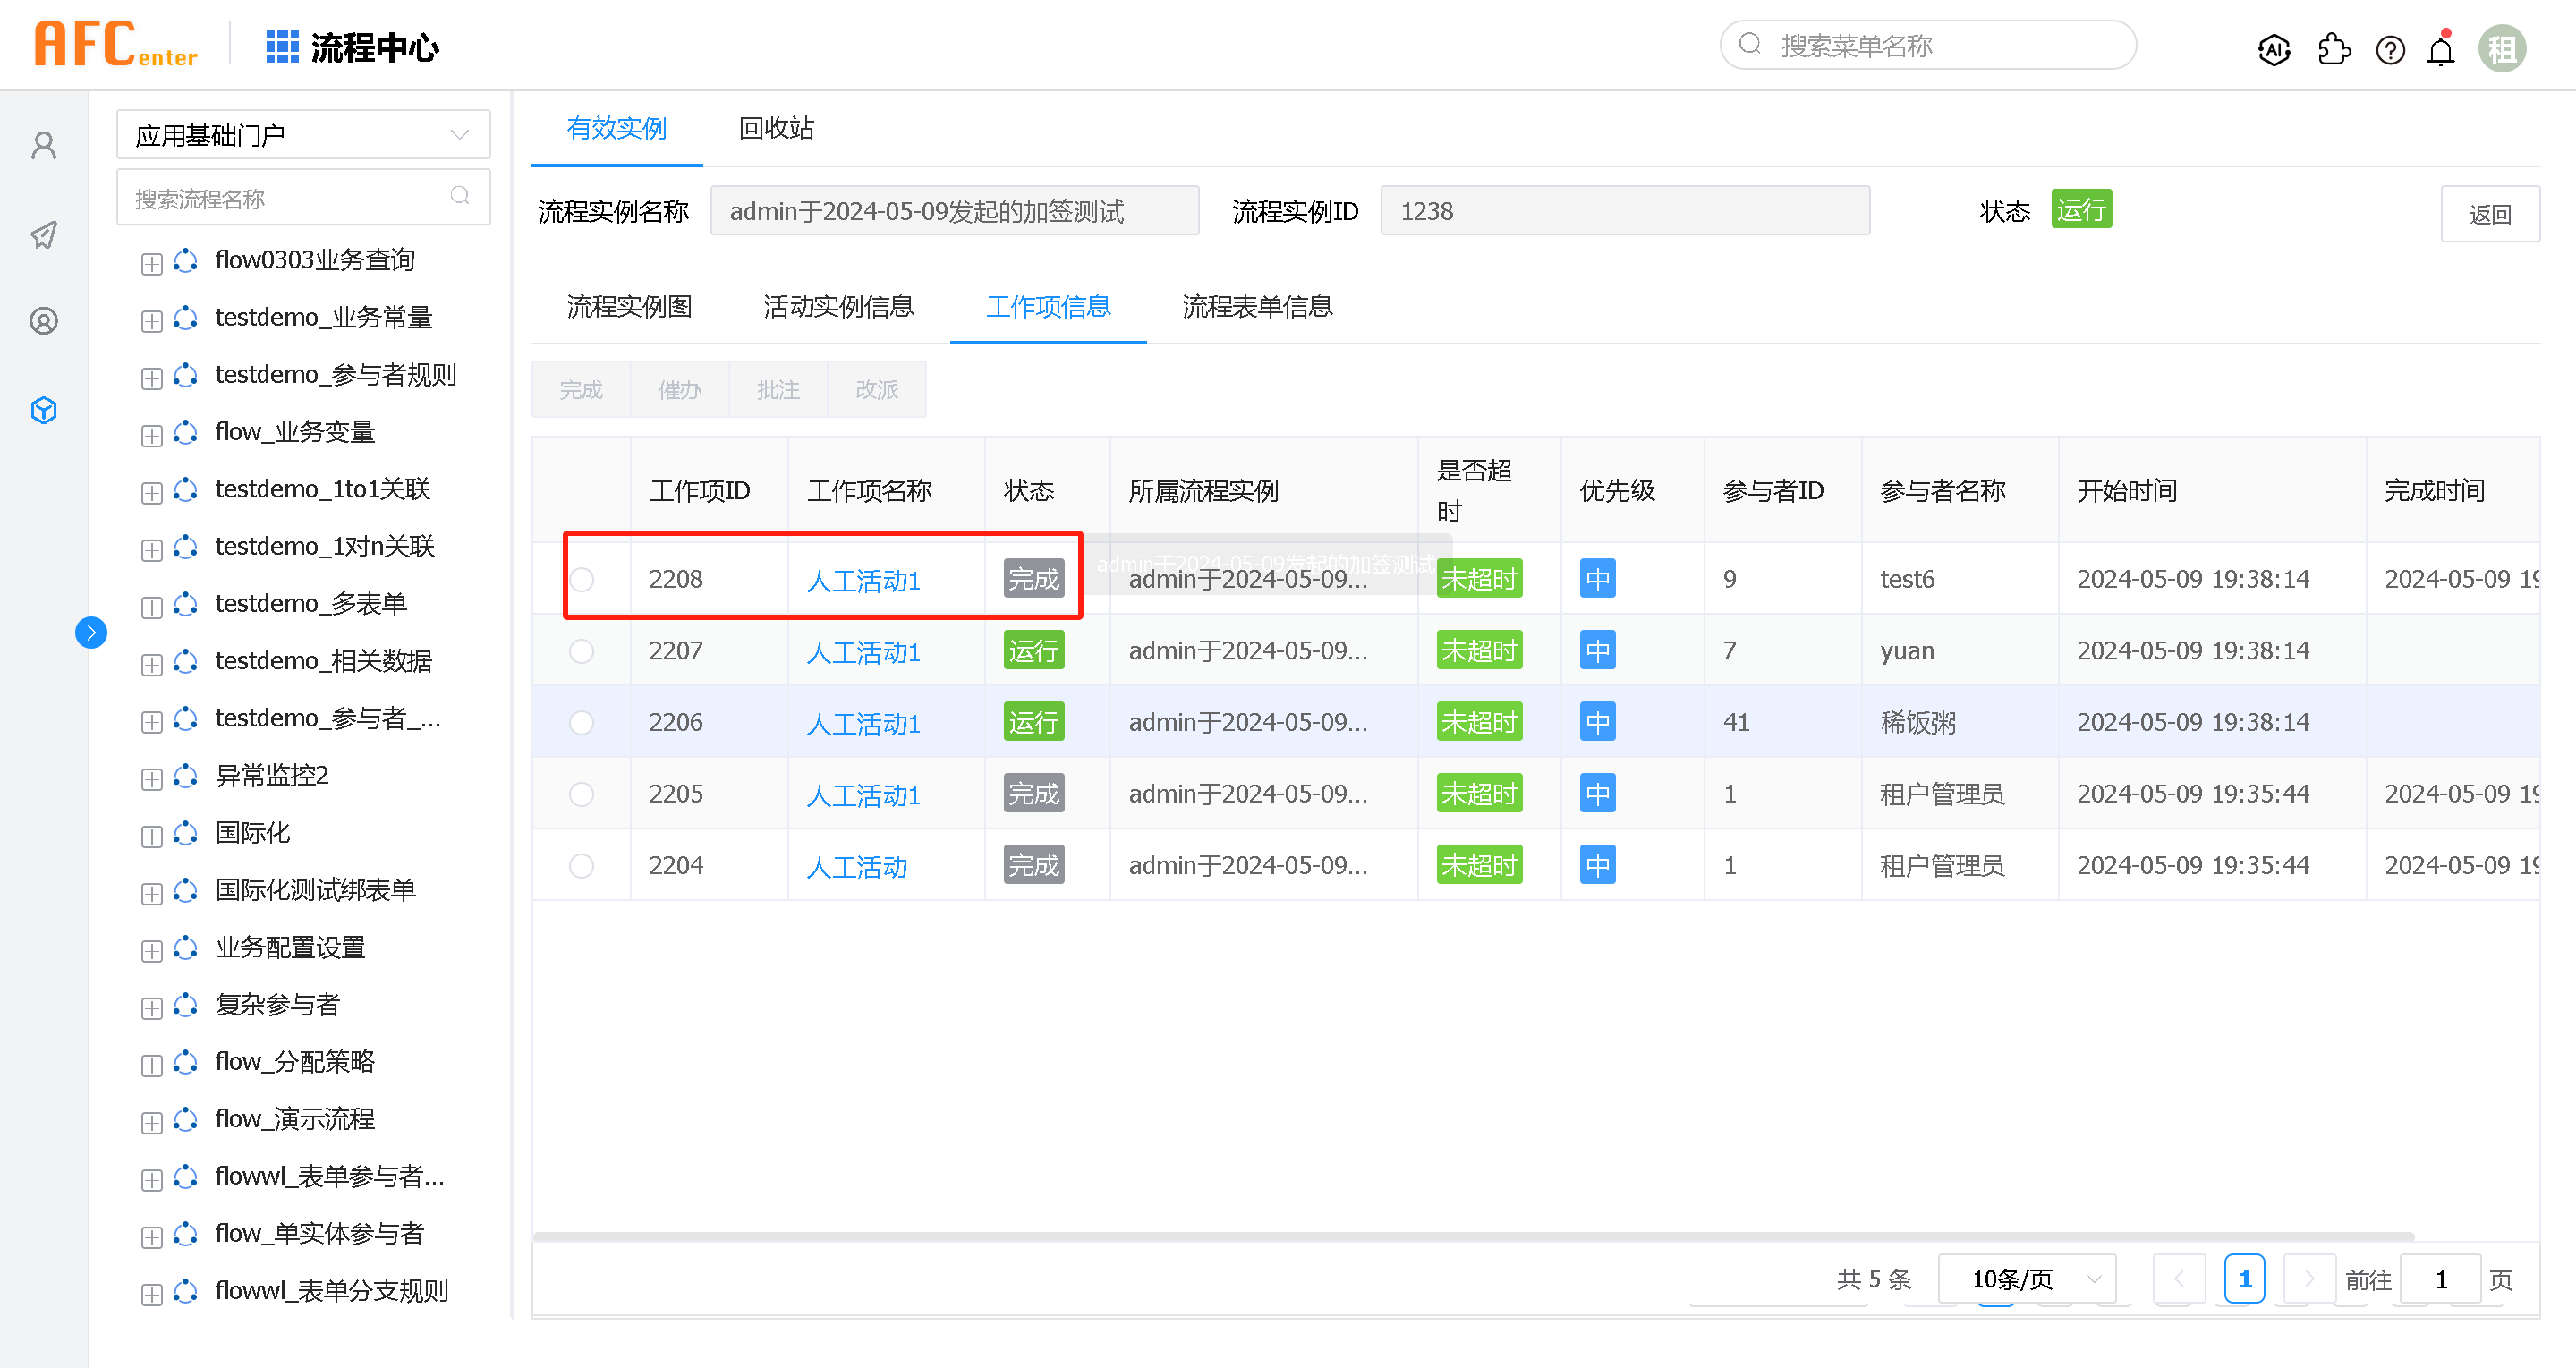Click the apps grid icon beside 流程中心
The height and width of the screenshot is (1368, 2576).
[282, 46]
